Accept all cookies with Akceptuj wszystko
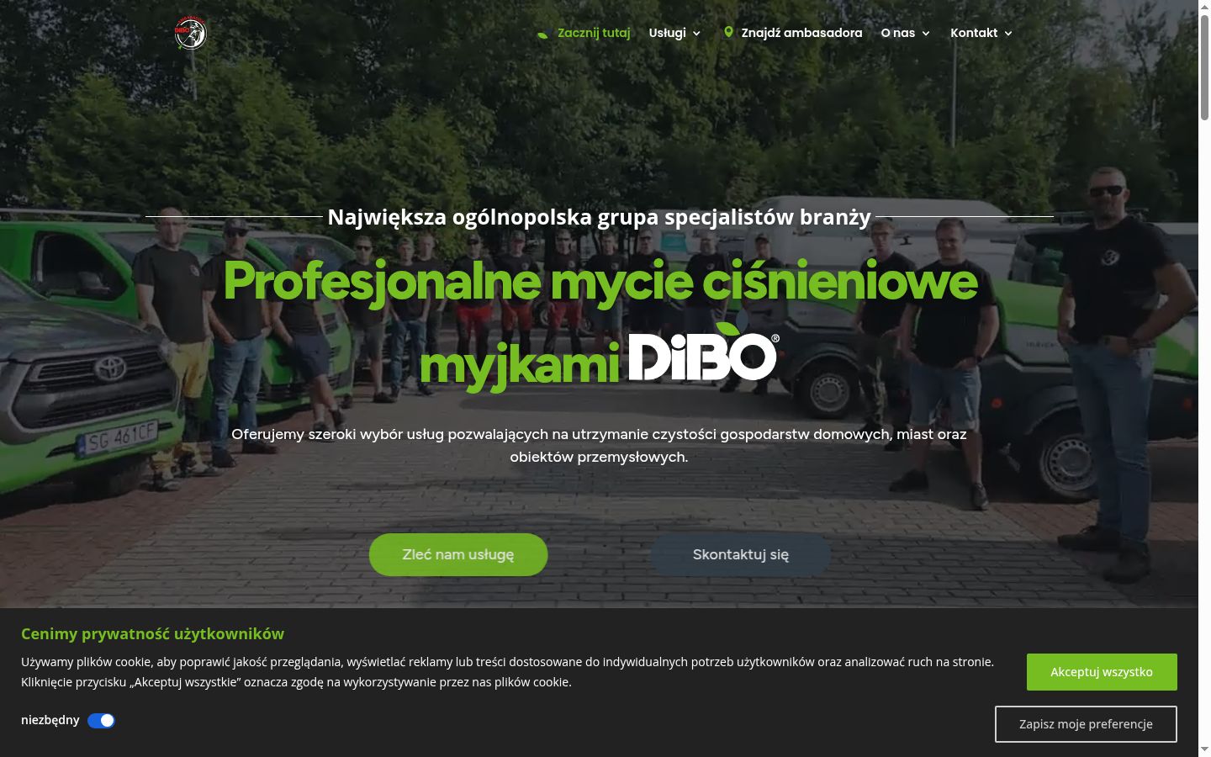Viewport: 1211px width, 757px height. (1102, 672)
